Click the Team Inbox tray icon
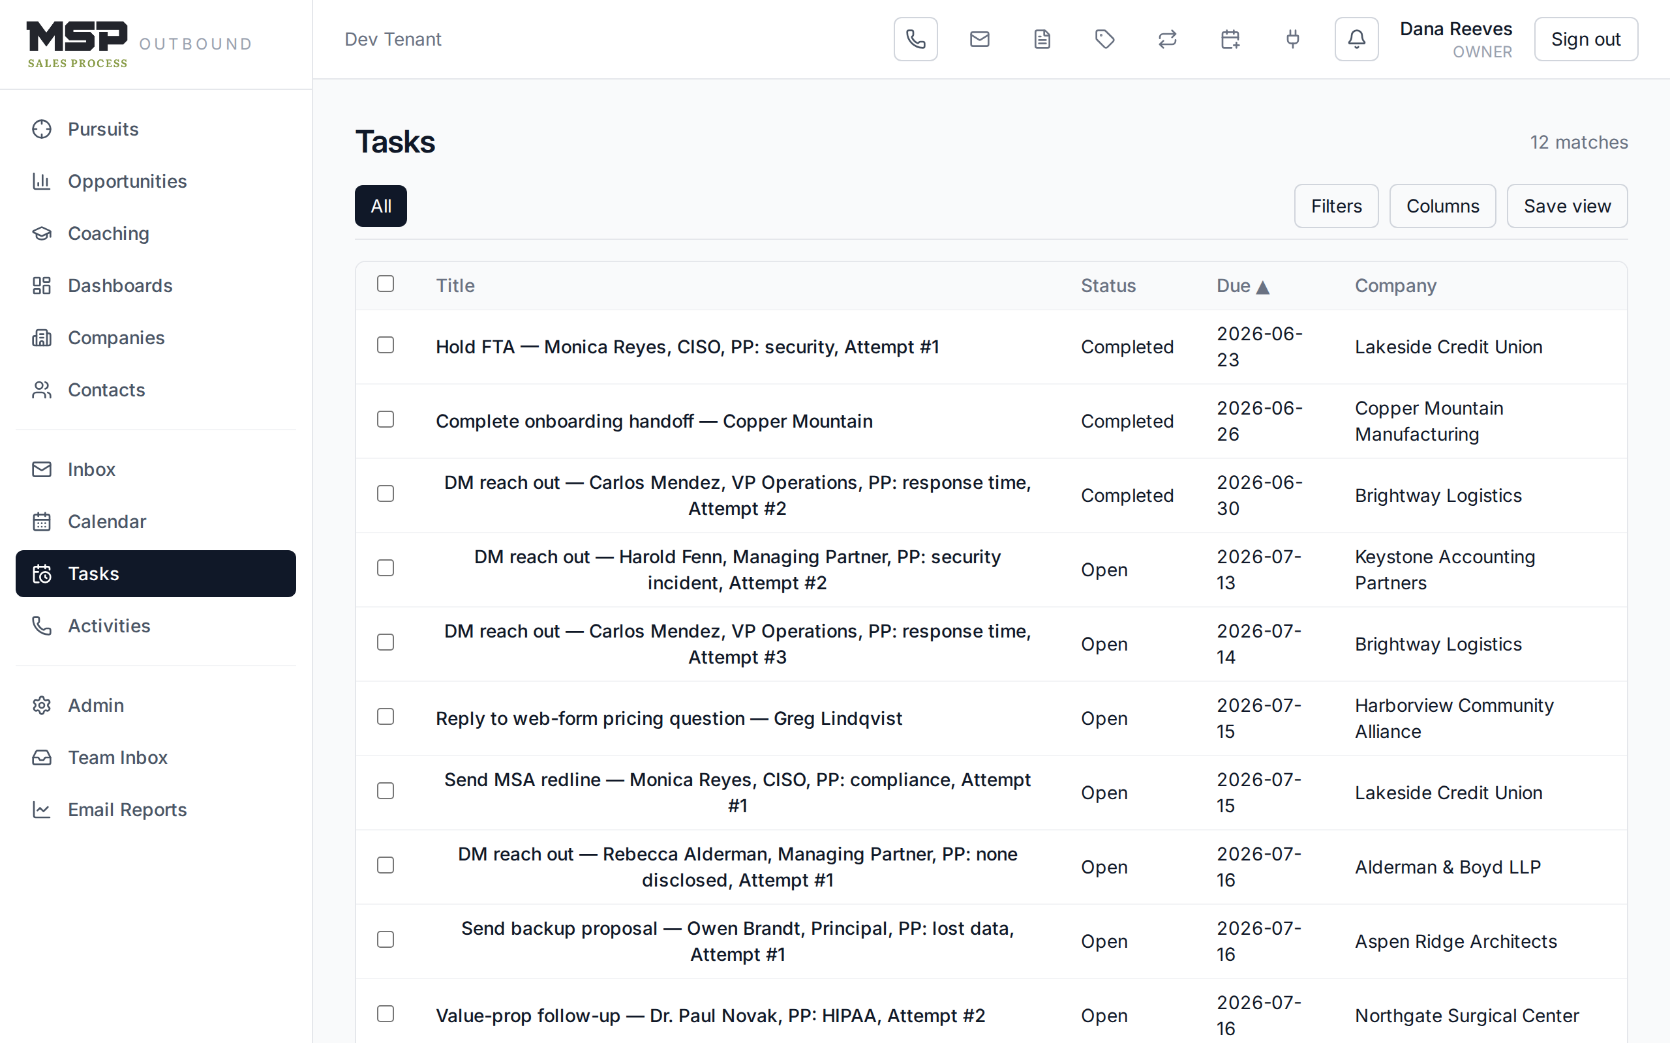Image resolution: width=1670 pixels, height=1043 pixels. point(42,757)
